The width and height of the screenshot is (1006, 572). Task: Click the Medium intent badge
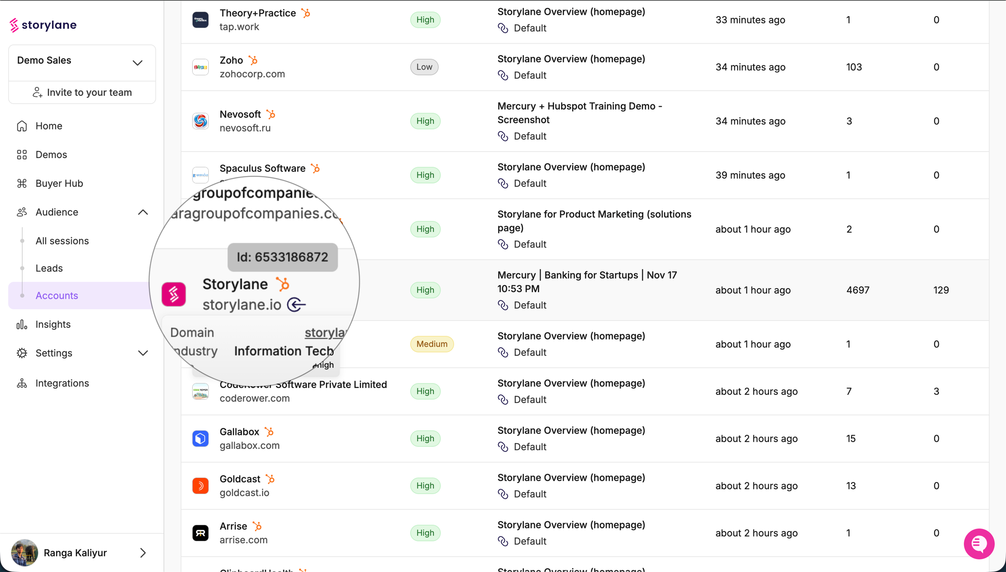[431, 344]
